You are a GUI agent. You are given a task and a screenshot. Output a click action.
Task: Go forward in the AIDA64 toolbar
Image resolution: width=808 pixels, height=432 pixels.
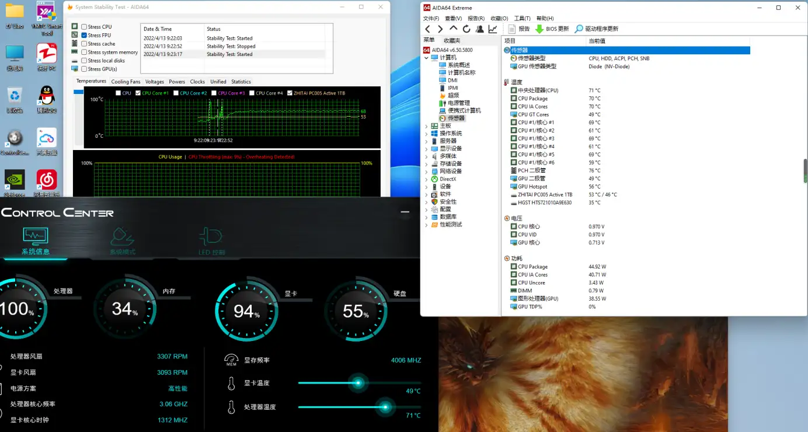point(440,29)
